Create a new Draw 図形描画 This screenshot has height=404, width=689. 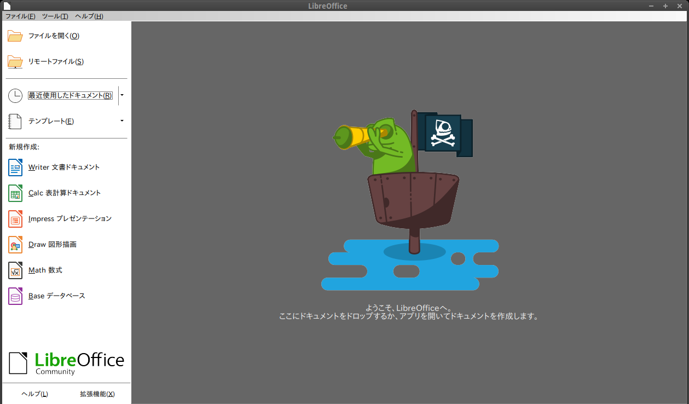pos(53,244)
